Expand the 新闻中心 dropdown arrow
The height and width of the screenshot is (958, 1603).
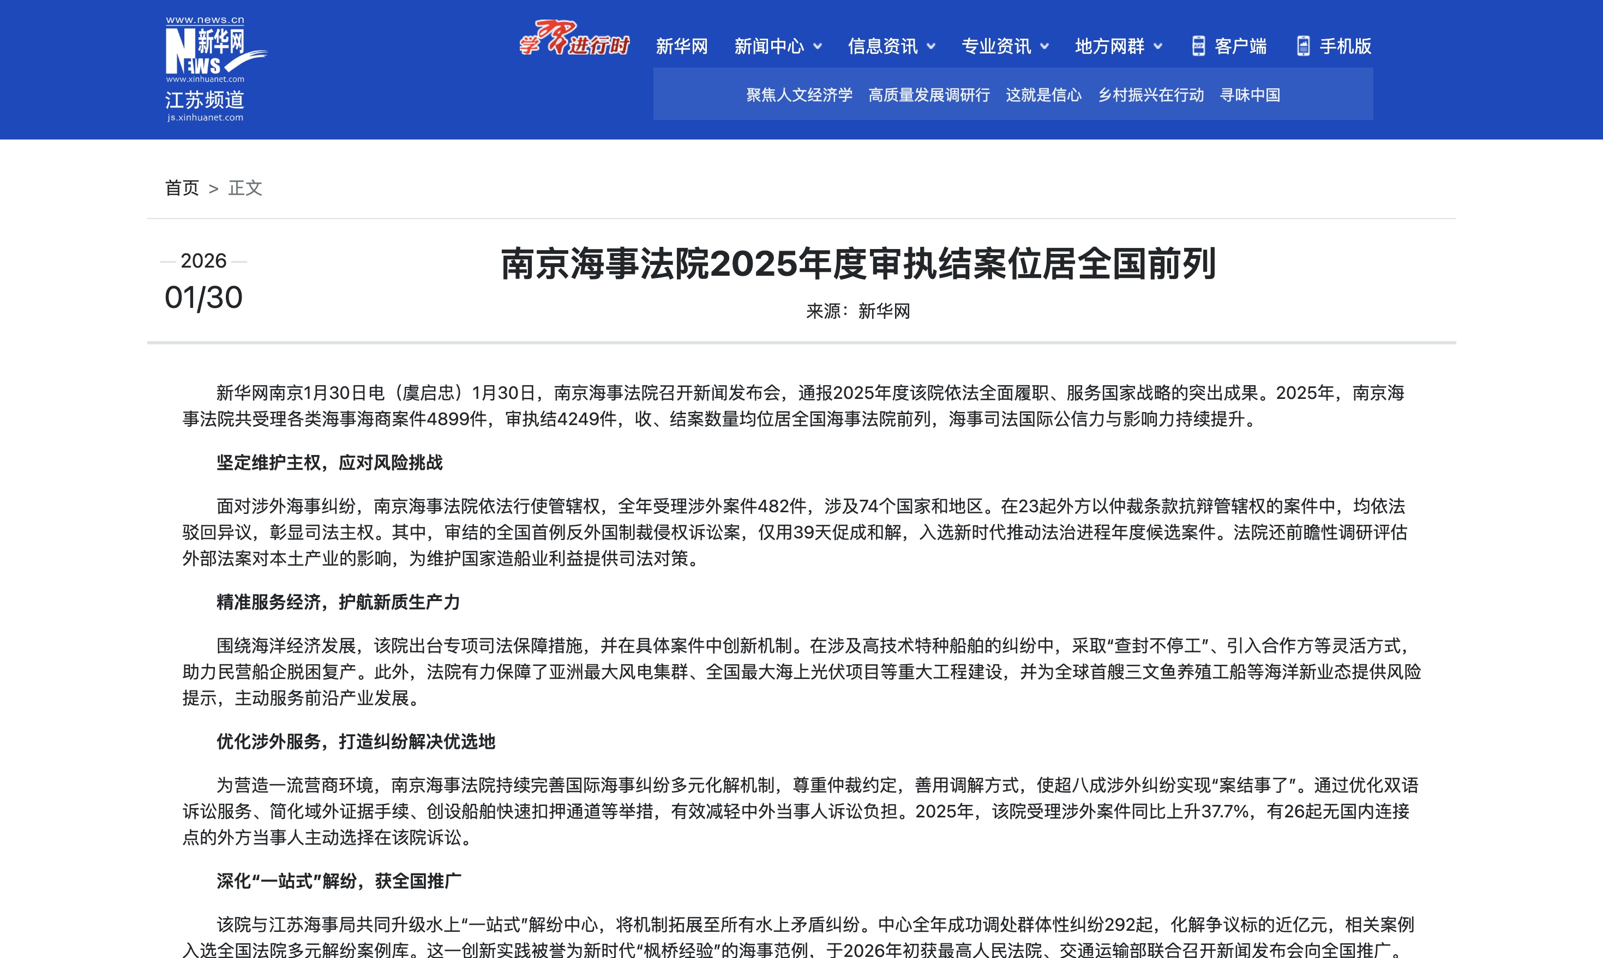pos(818,46)
